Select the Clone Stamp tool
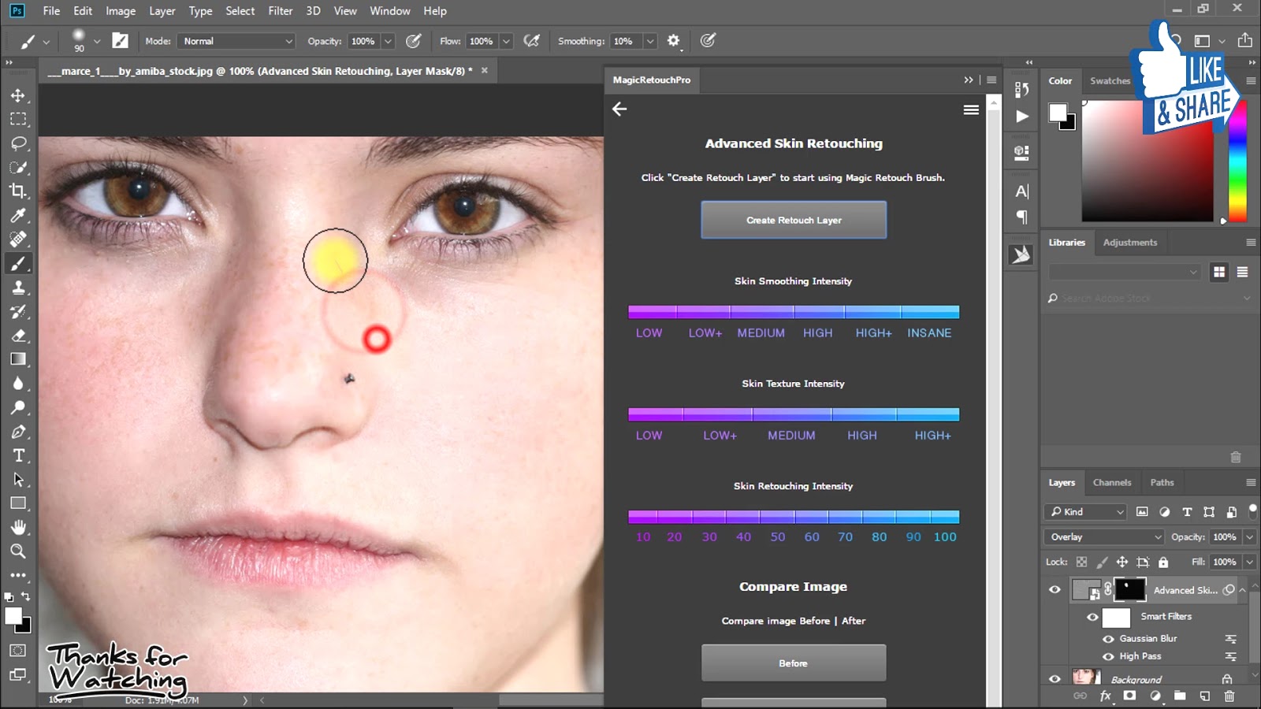Image resolution: width=1261 pixels, height=709 pixels. point(18,288)
